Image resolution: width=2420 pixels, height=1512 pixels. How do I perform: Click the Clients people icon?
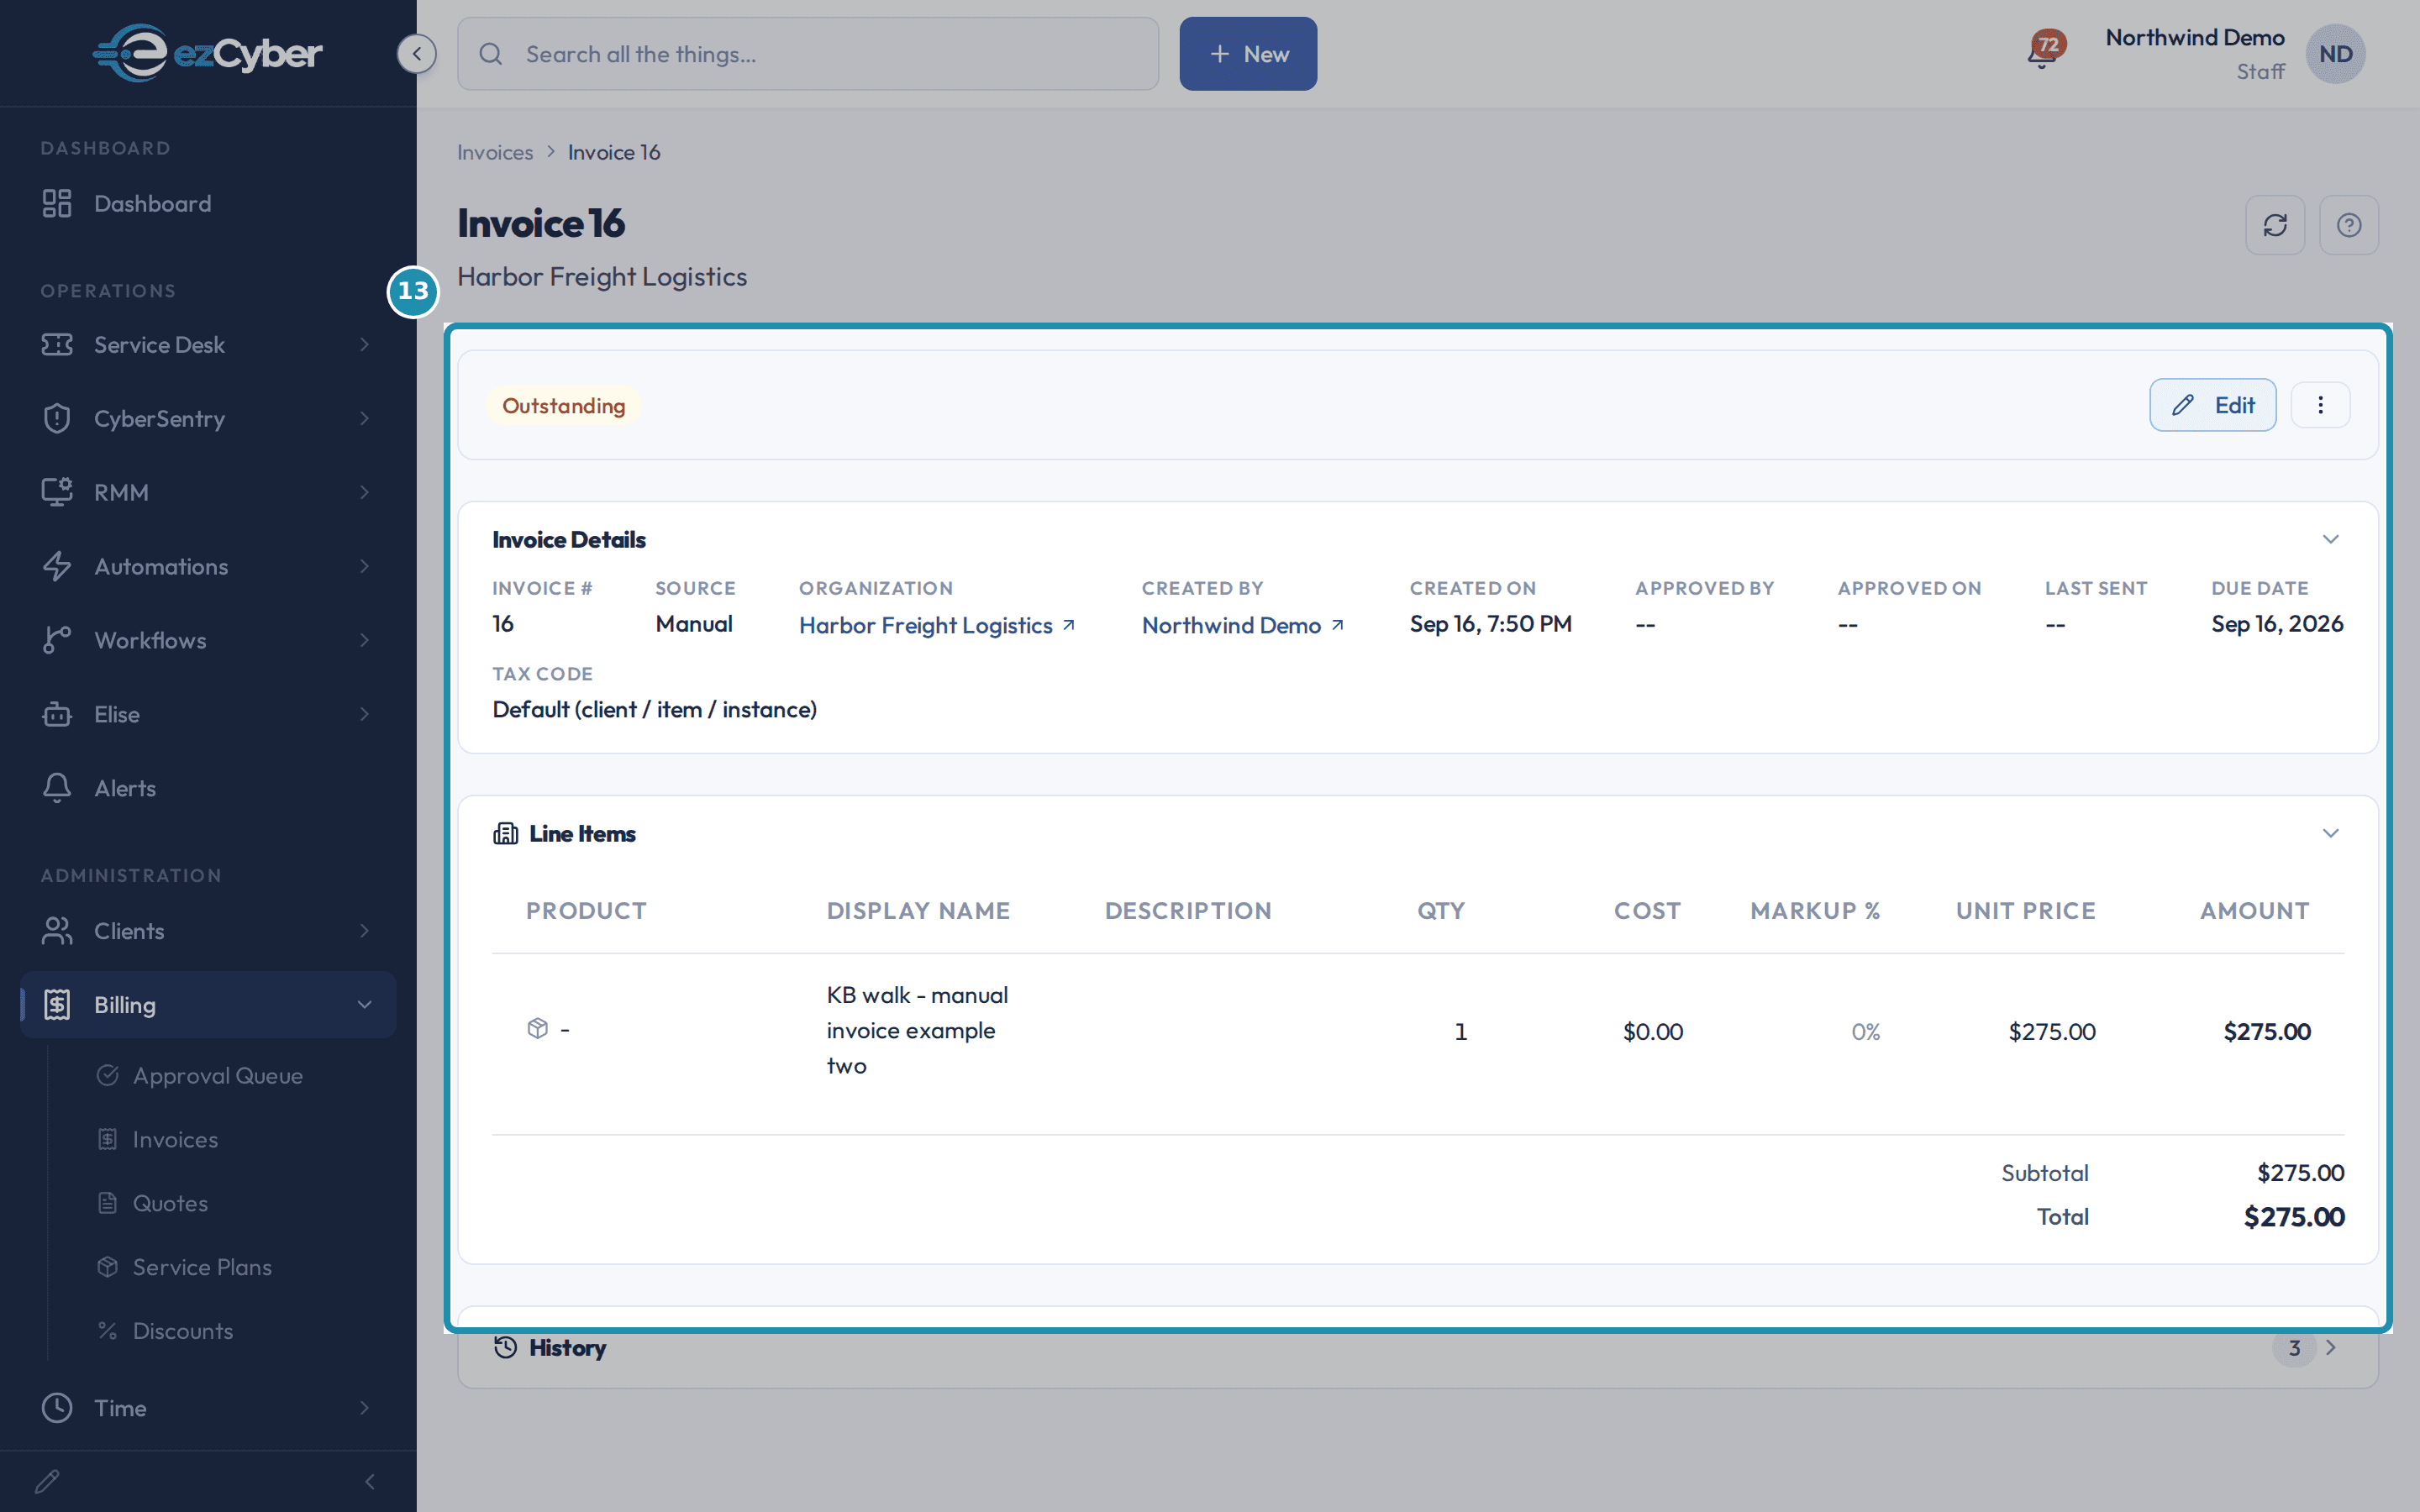[57, 931]
